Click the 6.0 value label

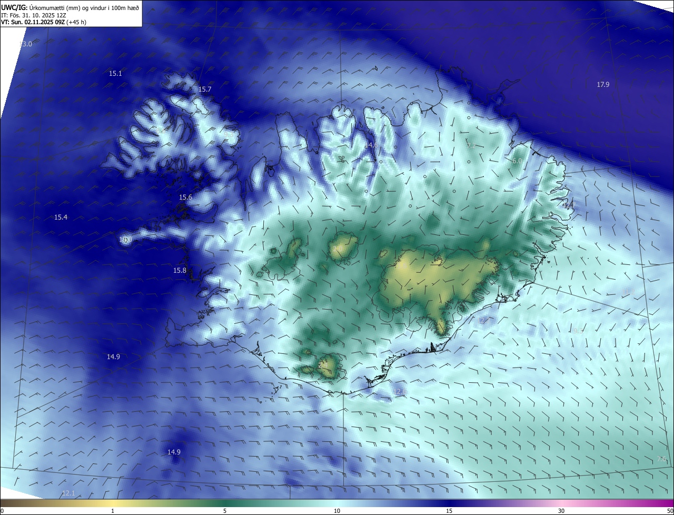(517, 161)
